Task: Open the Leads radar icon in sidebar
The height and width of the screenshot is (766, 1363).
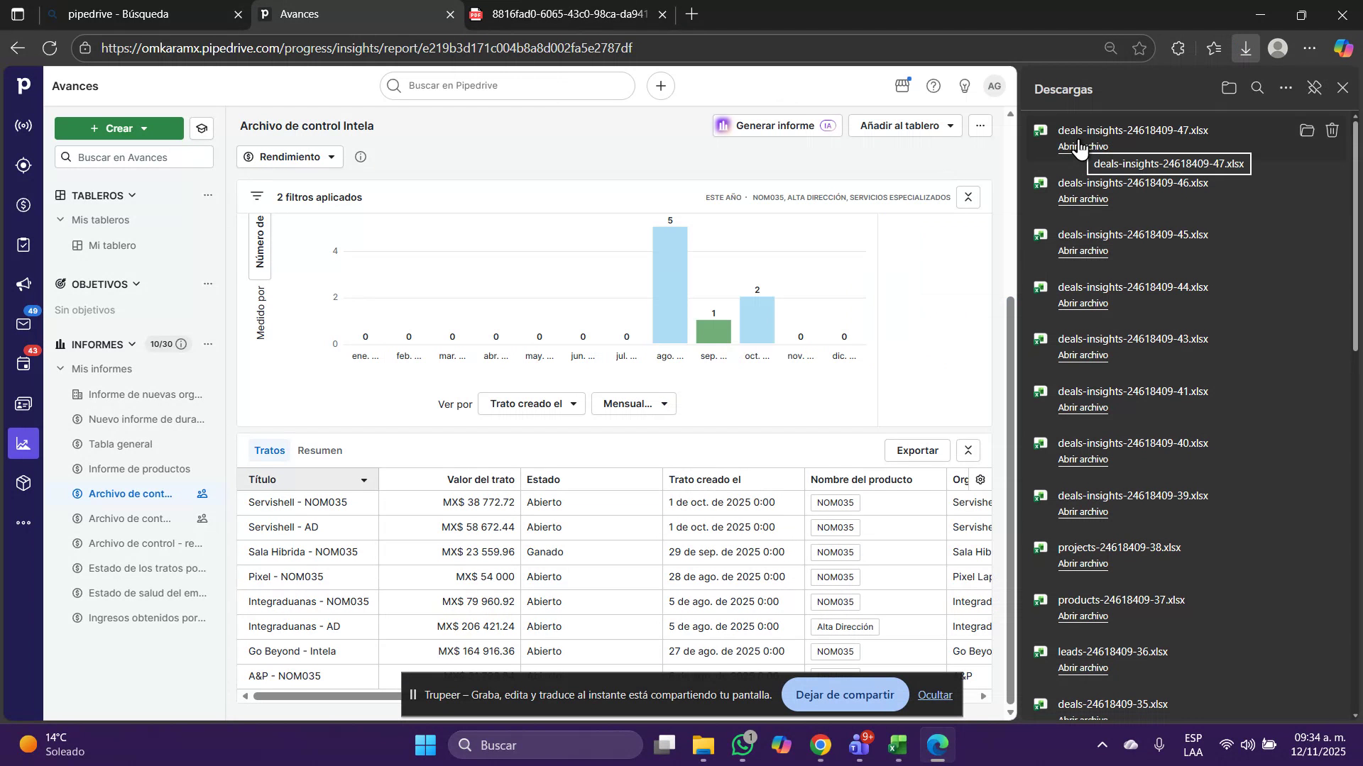Action: coord(23,126)
